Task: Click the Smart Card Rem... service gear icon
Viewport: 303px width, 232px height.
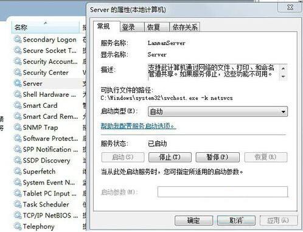Action: [18, 116]
